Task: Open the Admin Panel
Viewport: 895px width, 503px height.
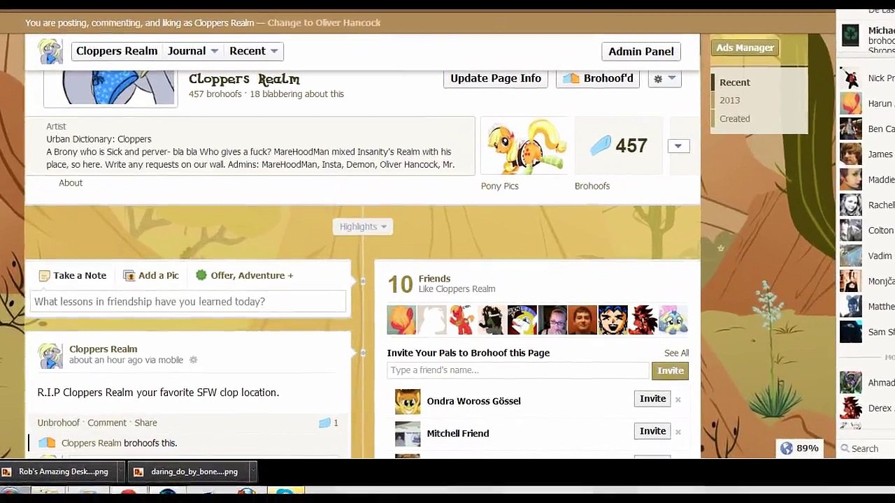Action: tap(640, 52)
